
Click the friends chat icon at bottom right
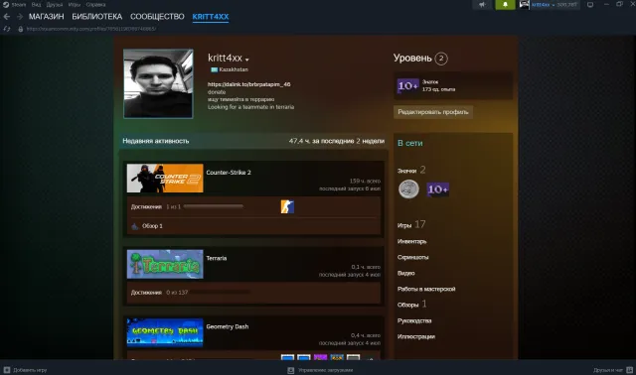click(629, 370)
